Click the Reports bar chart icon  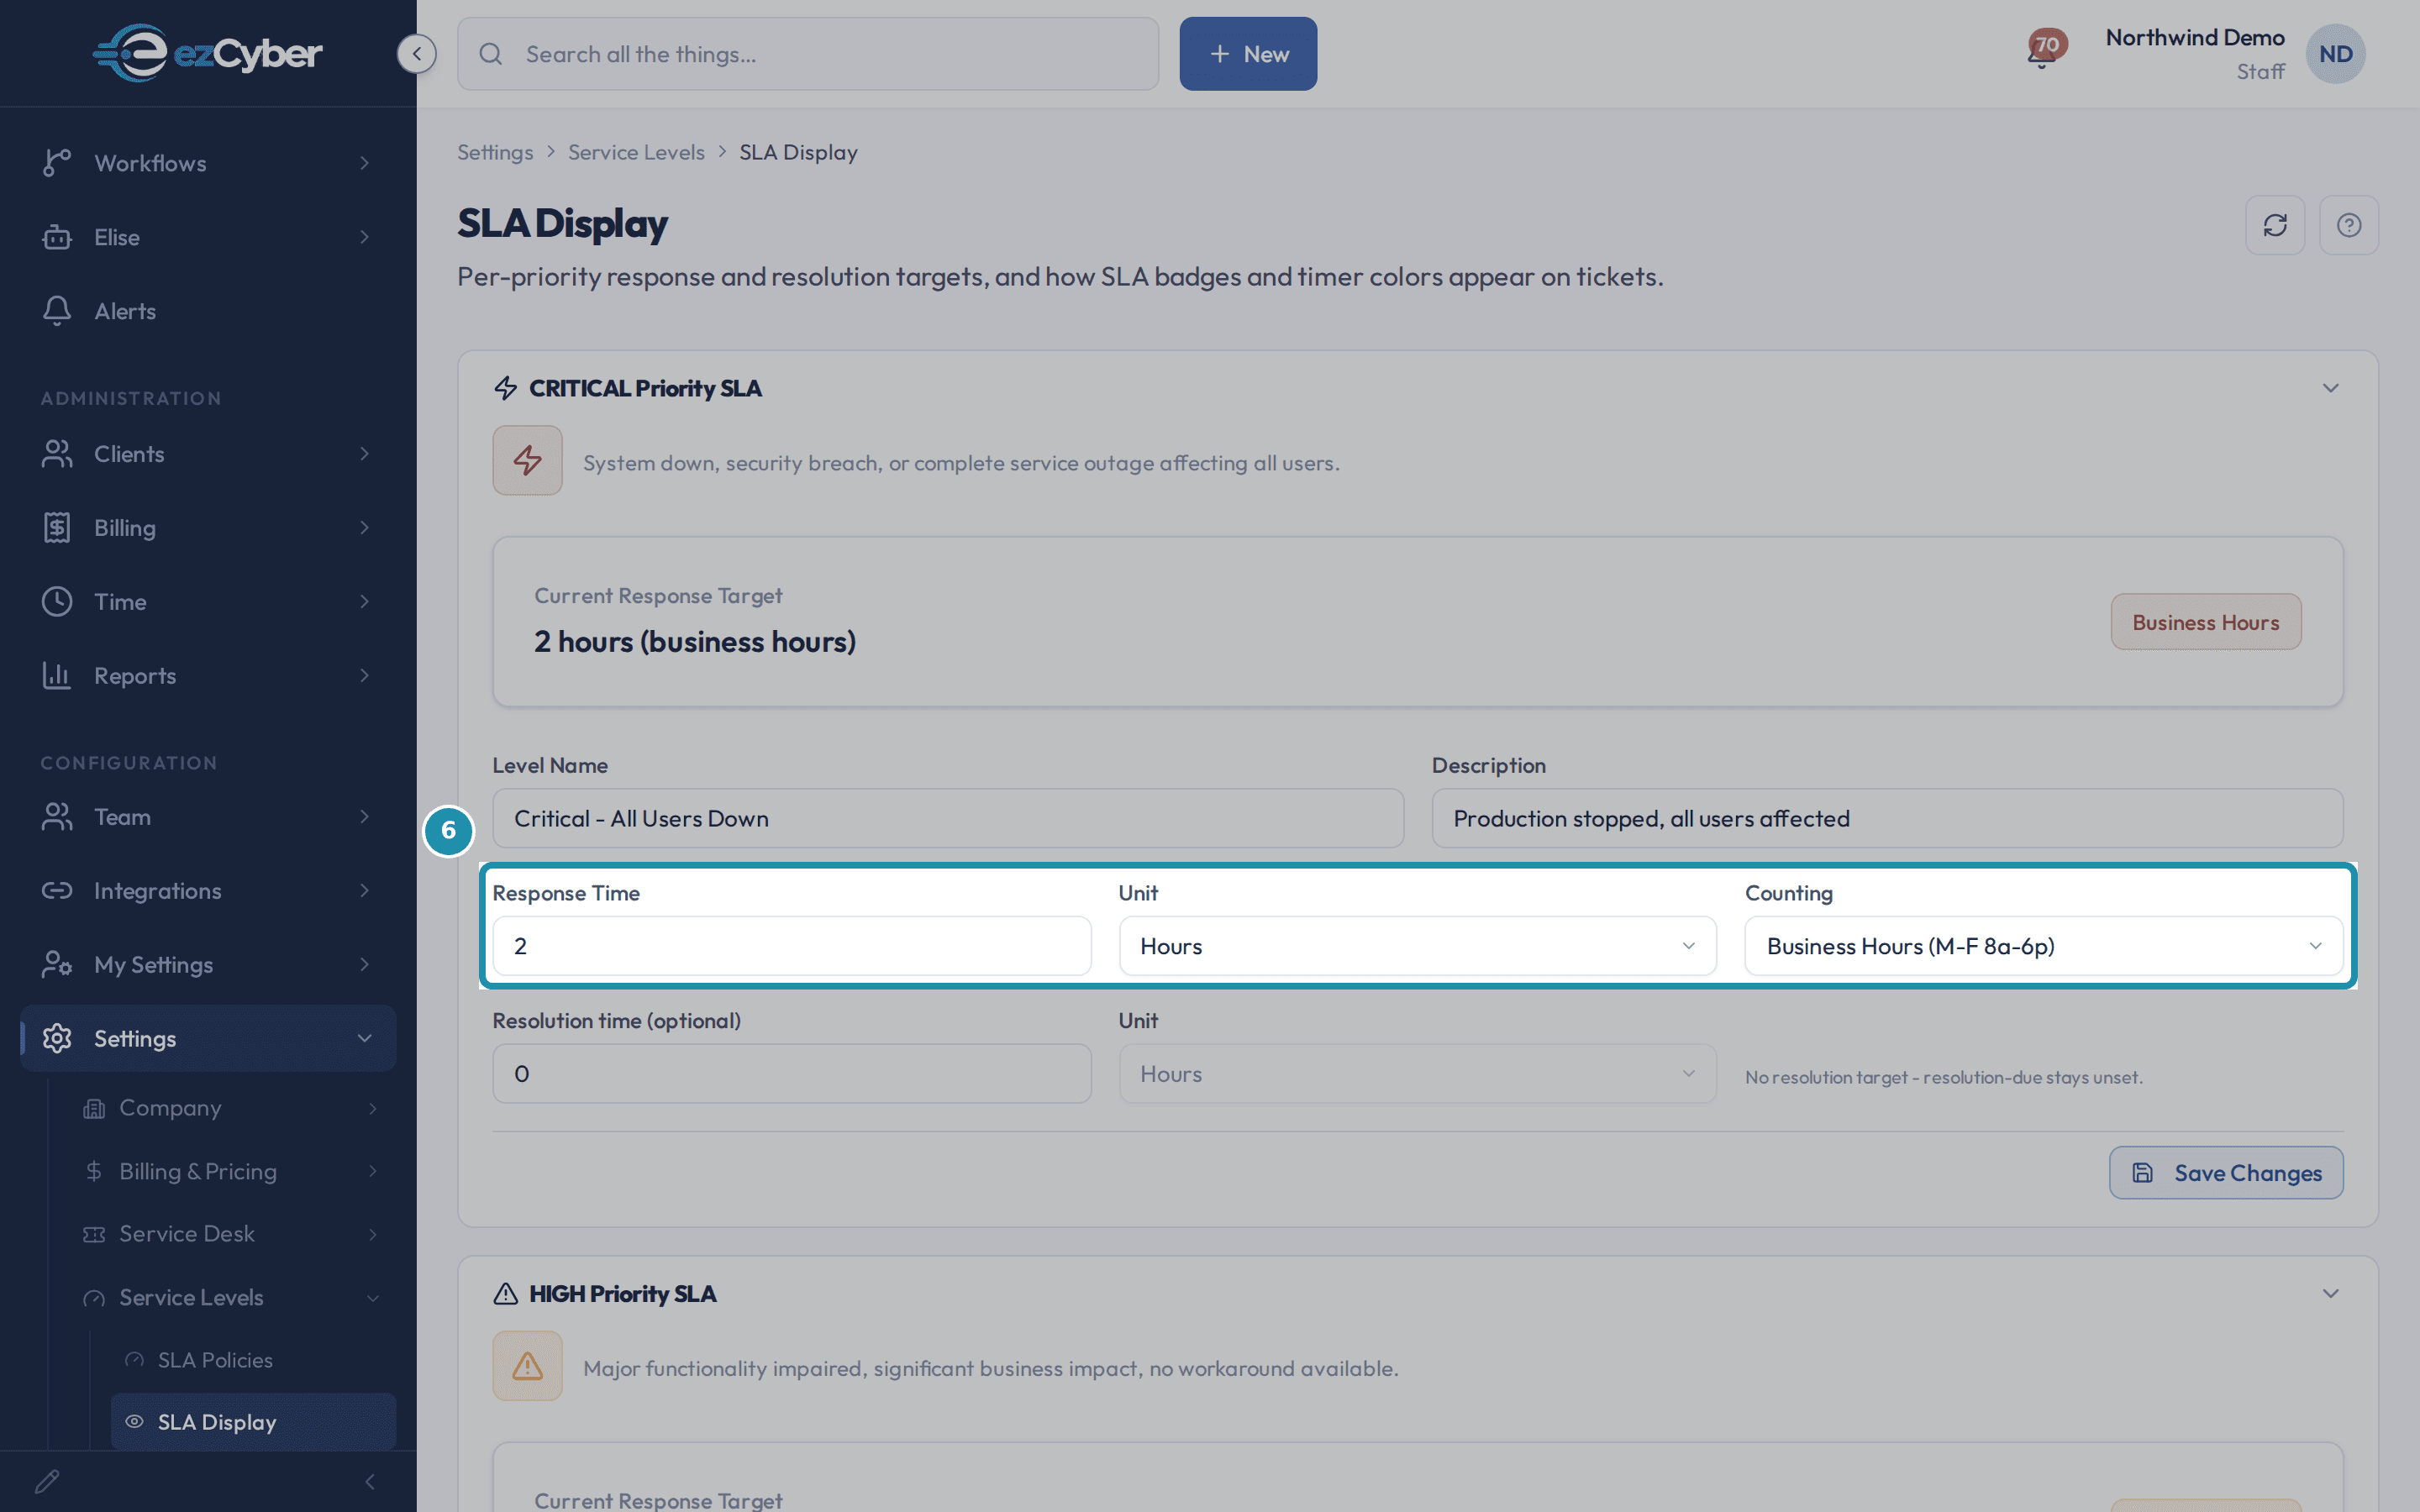point(57,676)
